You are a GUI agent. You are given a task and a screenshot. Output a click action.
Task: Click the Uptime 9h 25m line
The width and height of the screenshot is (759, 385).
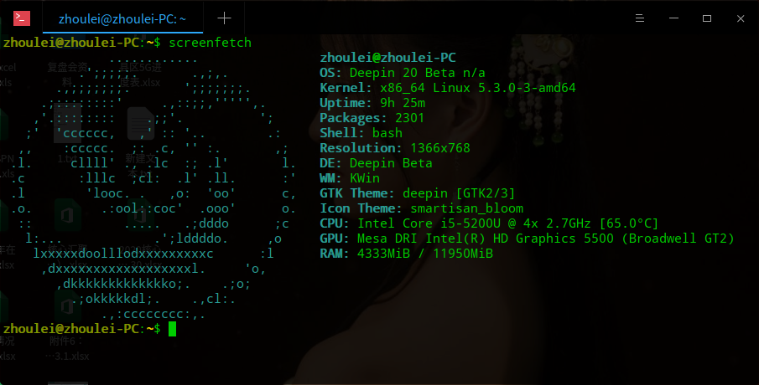(x=372, y=103)
